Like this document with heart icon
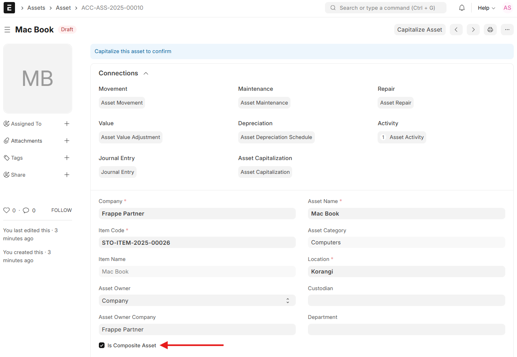The image size is (517, 357). (x=6, y=210)
